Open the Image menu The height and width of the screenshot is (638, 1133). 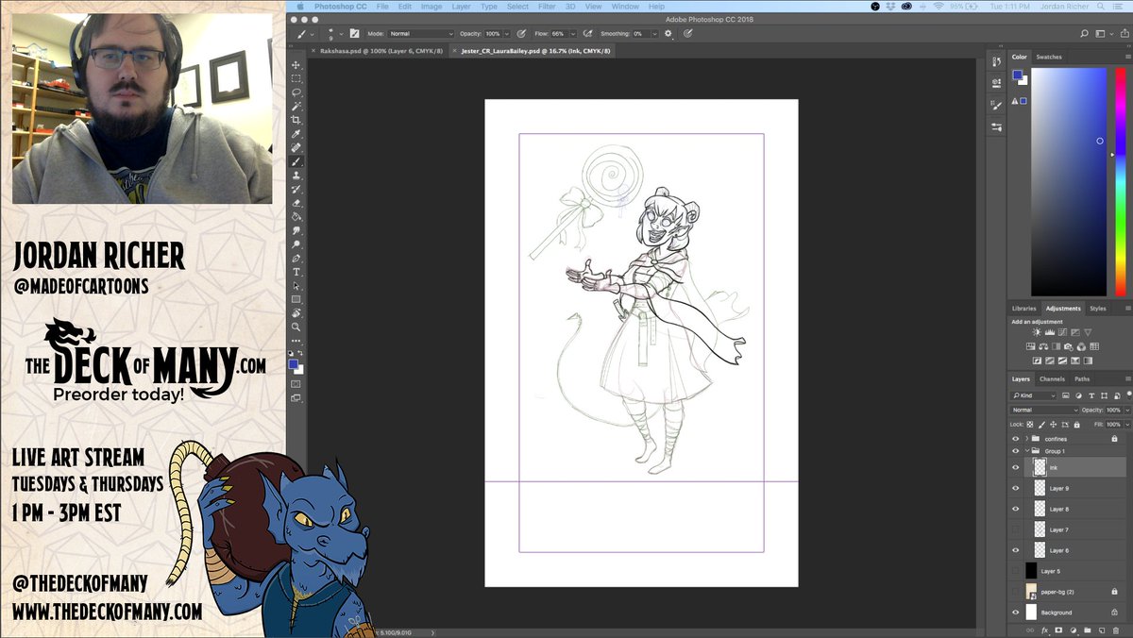[x=431, y=7]
